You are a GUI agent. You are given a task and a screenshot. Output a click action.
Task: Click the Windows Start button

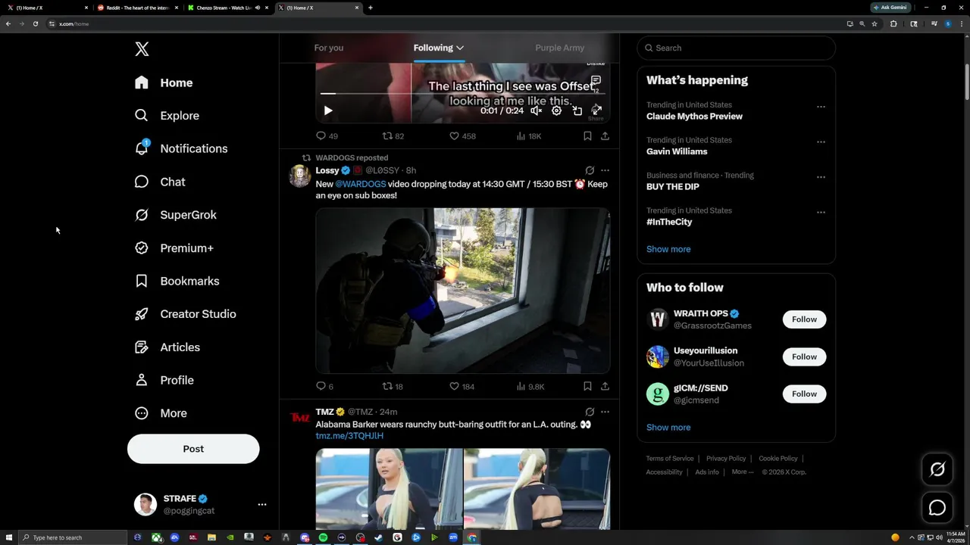pyautogui.click(x=8, y=537)
